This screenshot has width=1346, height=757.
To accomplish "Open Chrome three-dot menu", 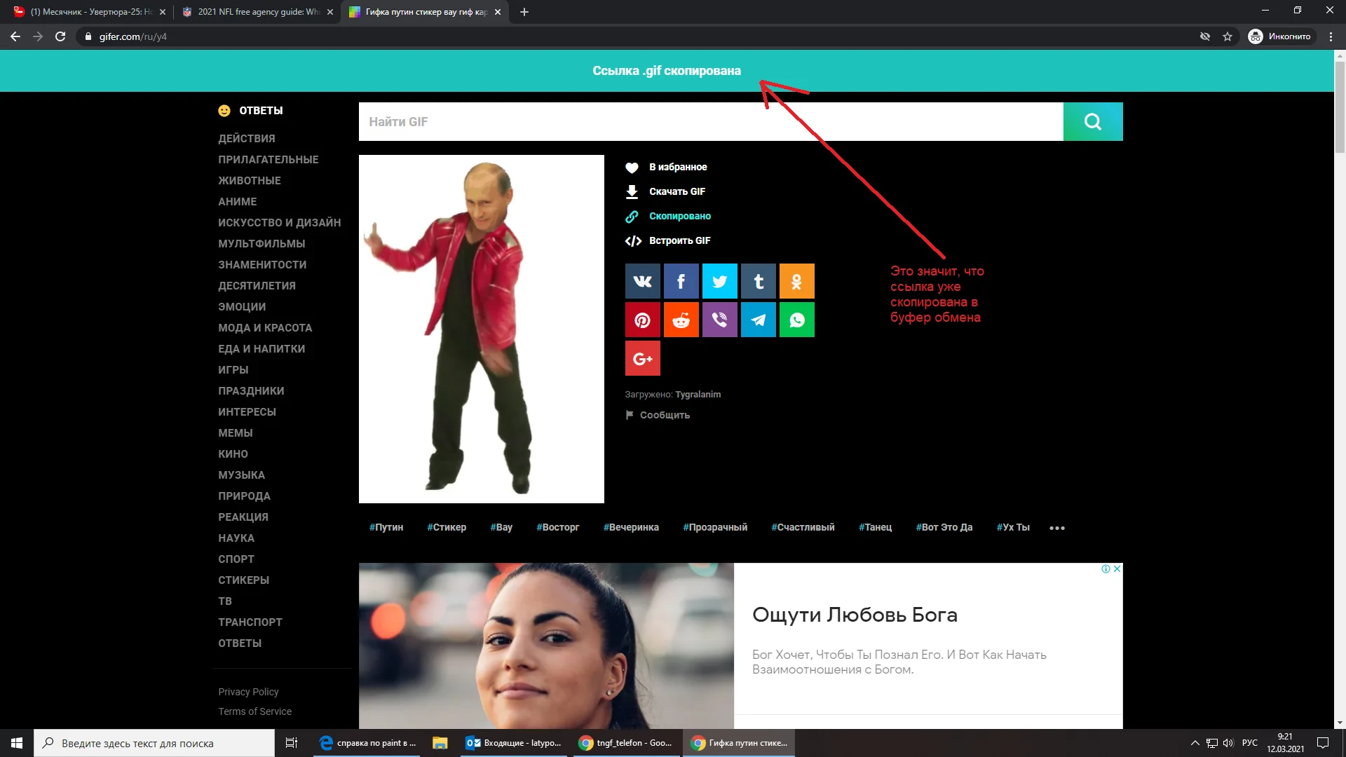I will tap(1331, 36).
